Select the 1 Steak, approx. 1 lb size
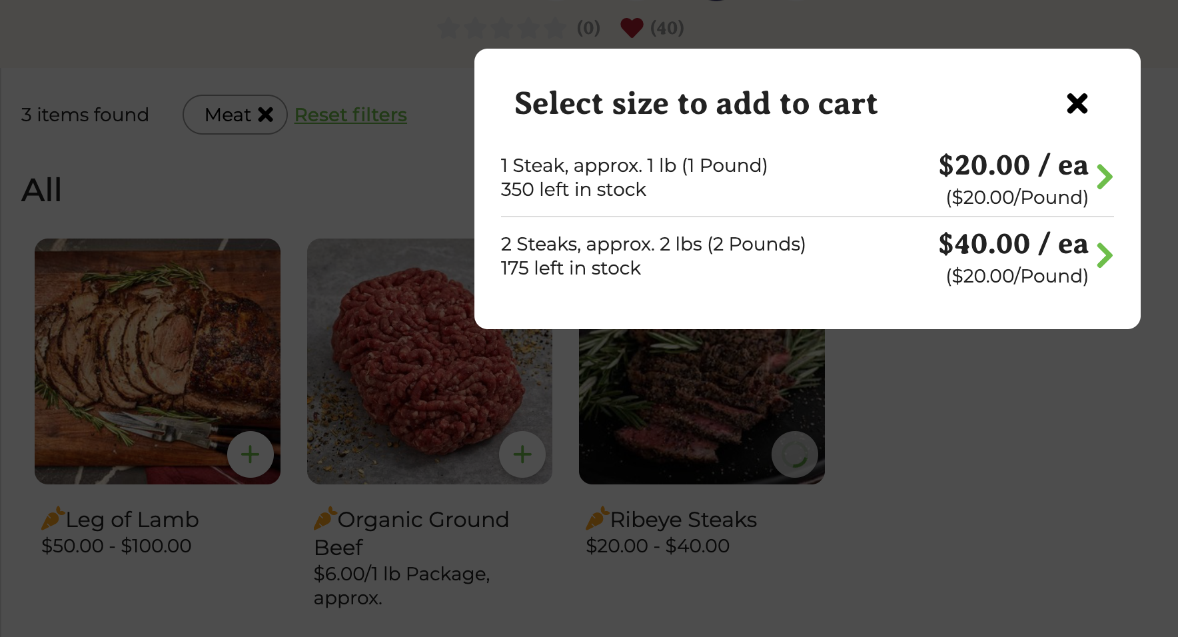The height and width of the screenshot is (637, 1178). [634, 177]
